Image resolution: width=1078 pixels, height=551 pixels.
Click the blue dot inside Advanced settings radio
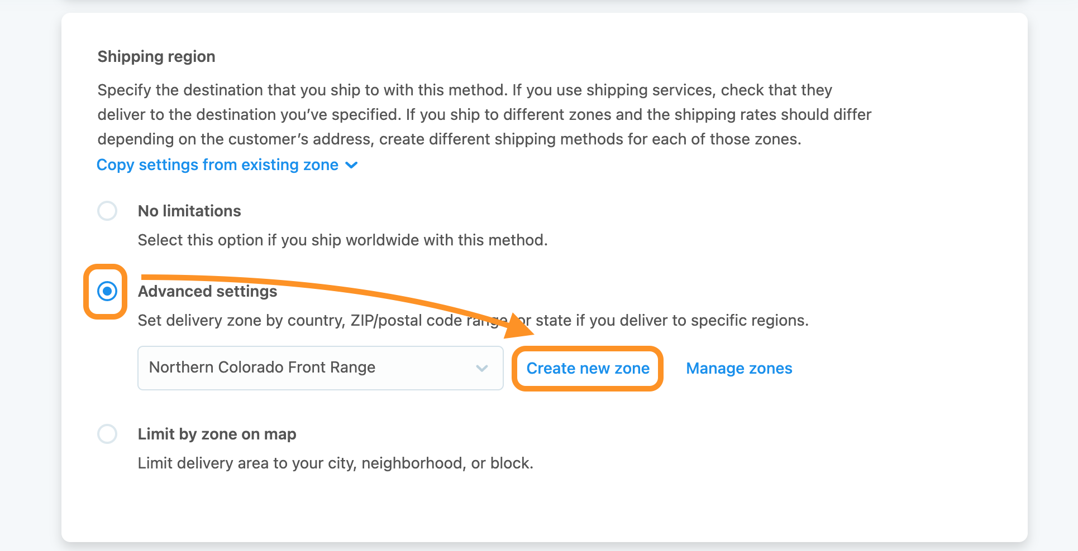[107, 291]
